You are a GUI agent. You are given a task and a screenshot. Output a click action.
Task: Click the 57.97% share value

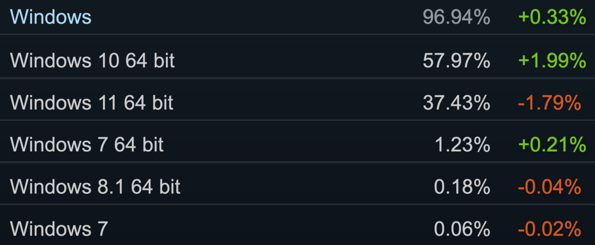pos(456,61)
